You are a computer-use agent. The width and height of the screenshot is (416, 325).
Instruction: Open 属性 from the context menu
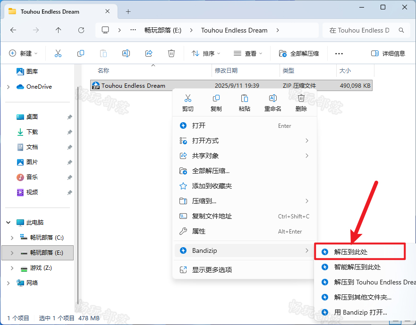244,231
